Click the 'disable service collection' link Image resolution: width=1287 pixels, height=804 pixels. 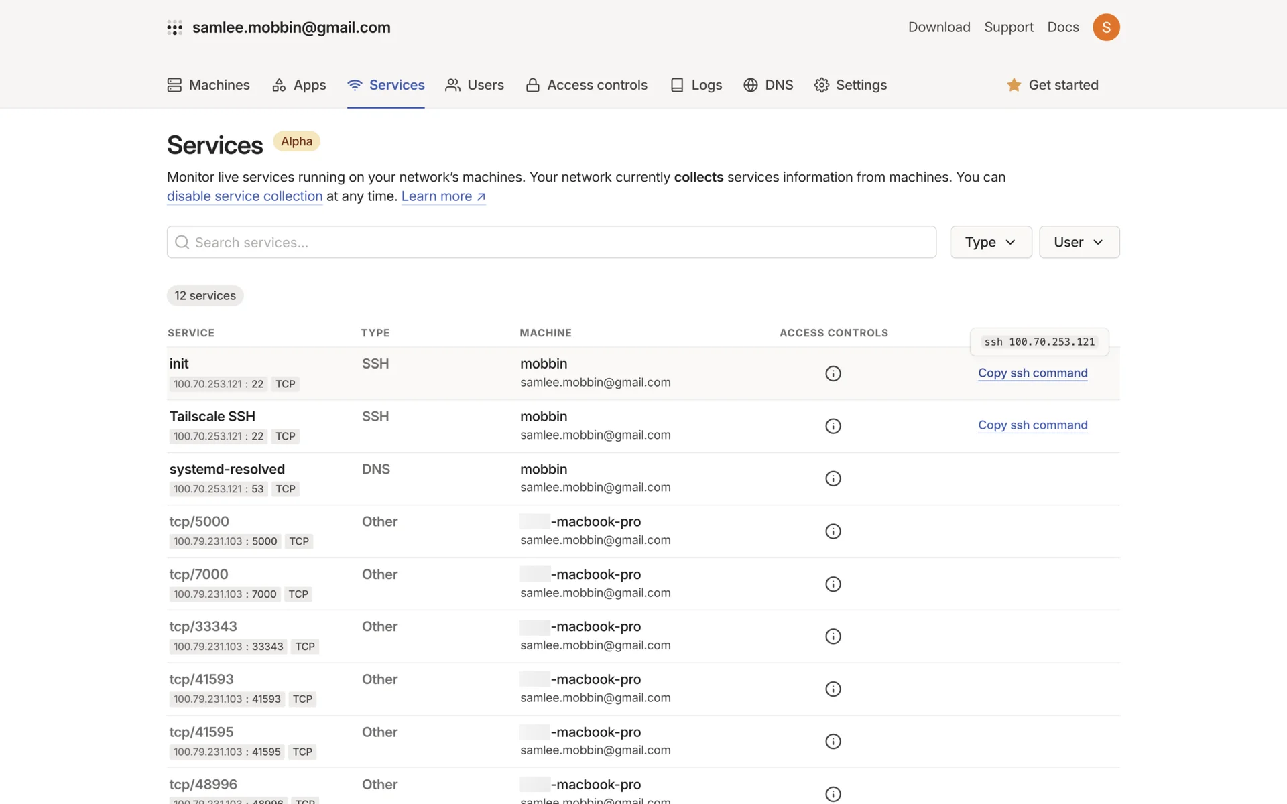pos(245,196)
